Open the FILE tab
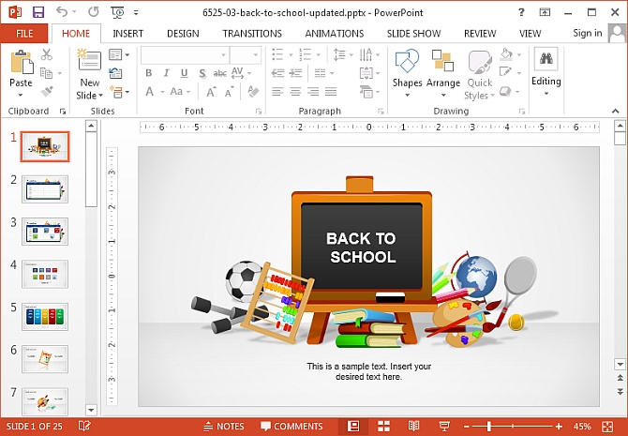This screenshot has height=436, width=628. 24,34
